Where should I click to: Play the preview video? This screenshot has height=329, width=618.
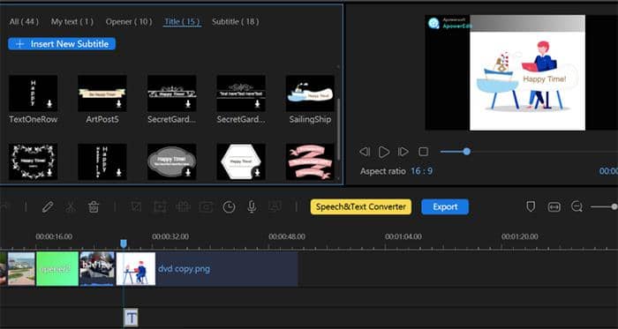(x=384, y=152)
